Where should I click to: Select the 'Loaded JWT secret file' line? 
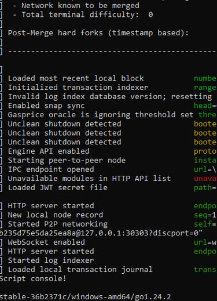(x=58, y=188)
